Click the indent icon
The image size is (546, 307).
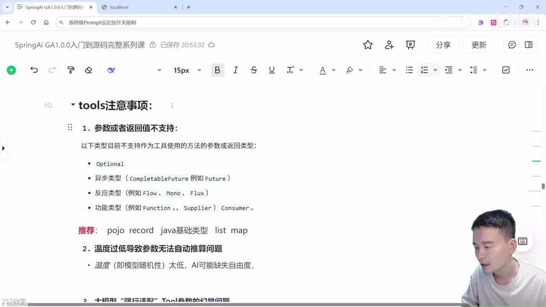(449, 70)
